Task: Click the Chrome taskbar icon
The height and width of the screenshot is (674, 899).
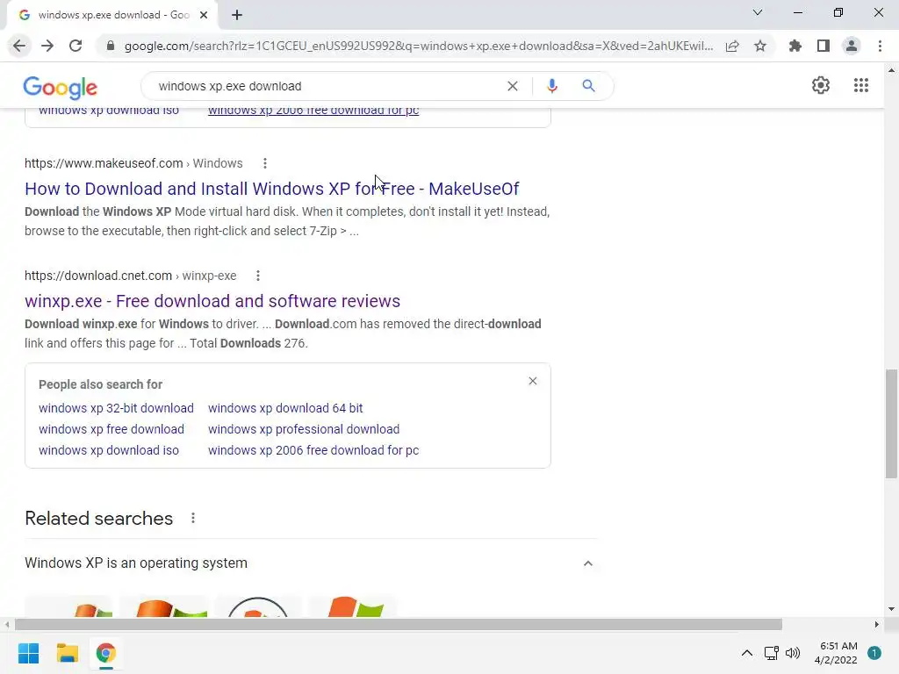Action: pos(105,653)
